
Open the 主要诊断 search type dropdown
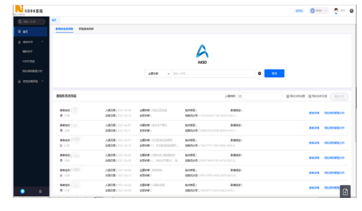point(158,74)
